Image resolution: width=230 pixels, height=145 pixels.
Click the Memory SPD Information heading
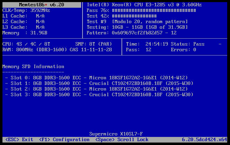[33, 67]
